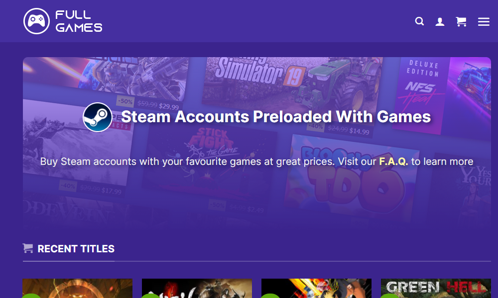Viewport: 498px width, 298px height.
Task: Open the second dark samurai game thumbnail
Action: point(197,288)
